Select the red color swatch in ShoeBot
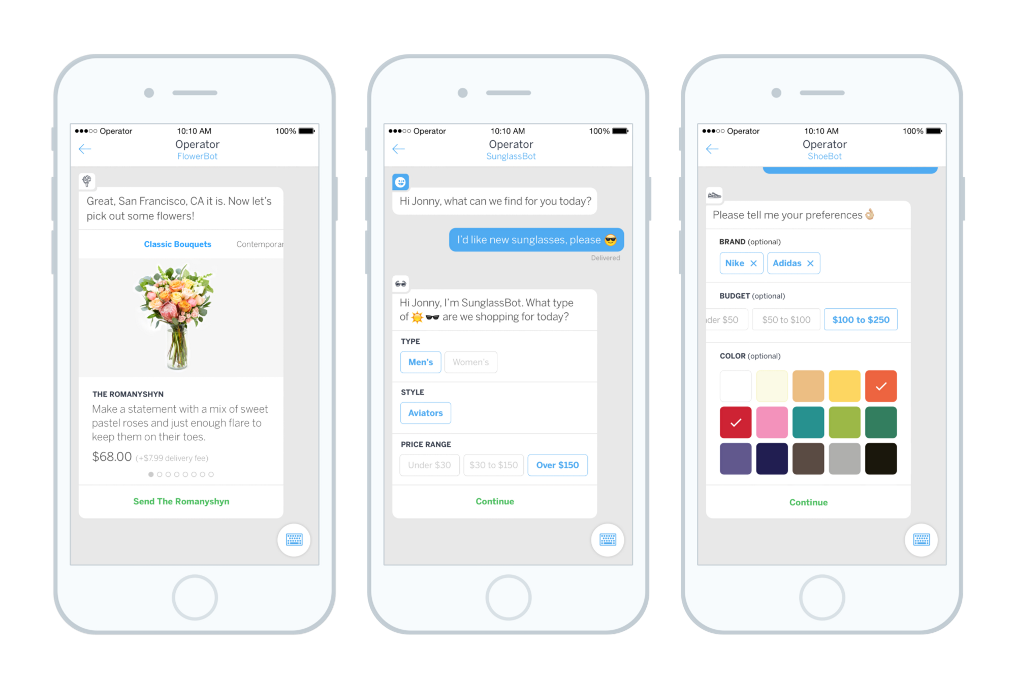 pos(736,422)
